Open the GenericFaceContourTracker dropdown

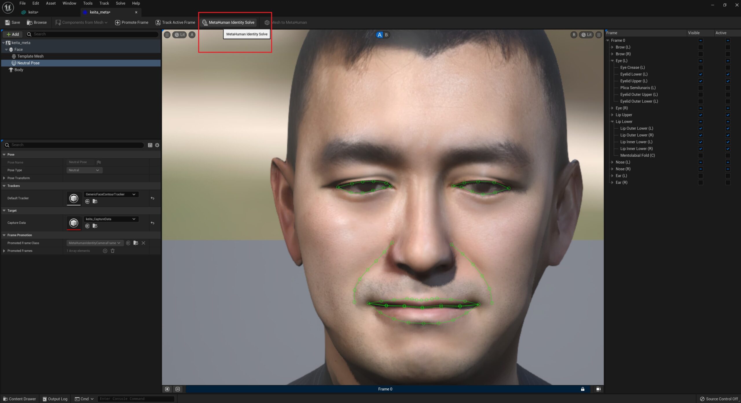pyautogui.click(x=111, y=194)
